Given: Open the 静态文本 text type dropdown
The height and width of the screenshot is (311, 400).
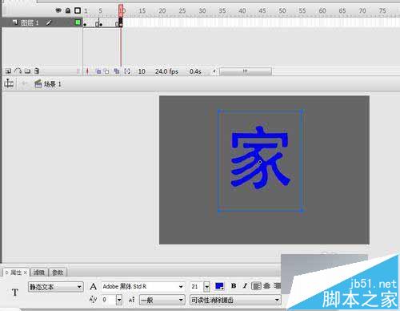Looking at the screenshot, I should [x=56, y=287].
